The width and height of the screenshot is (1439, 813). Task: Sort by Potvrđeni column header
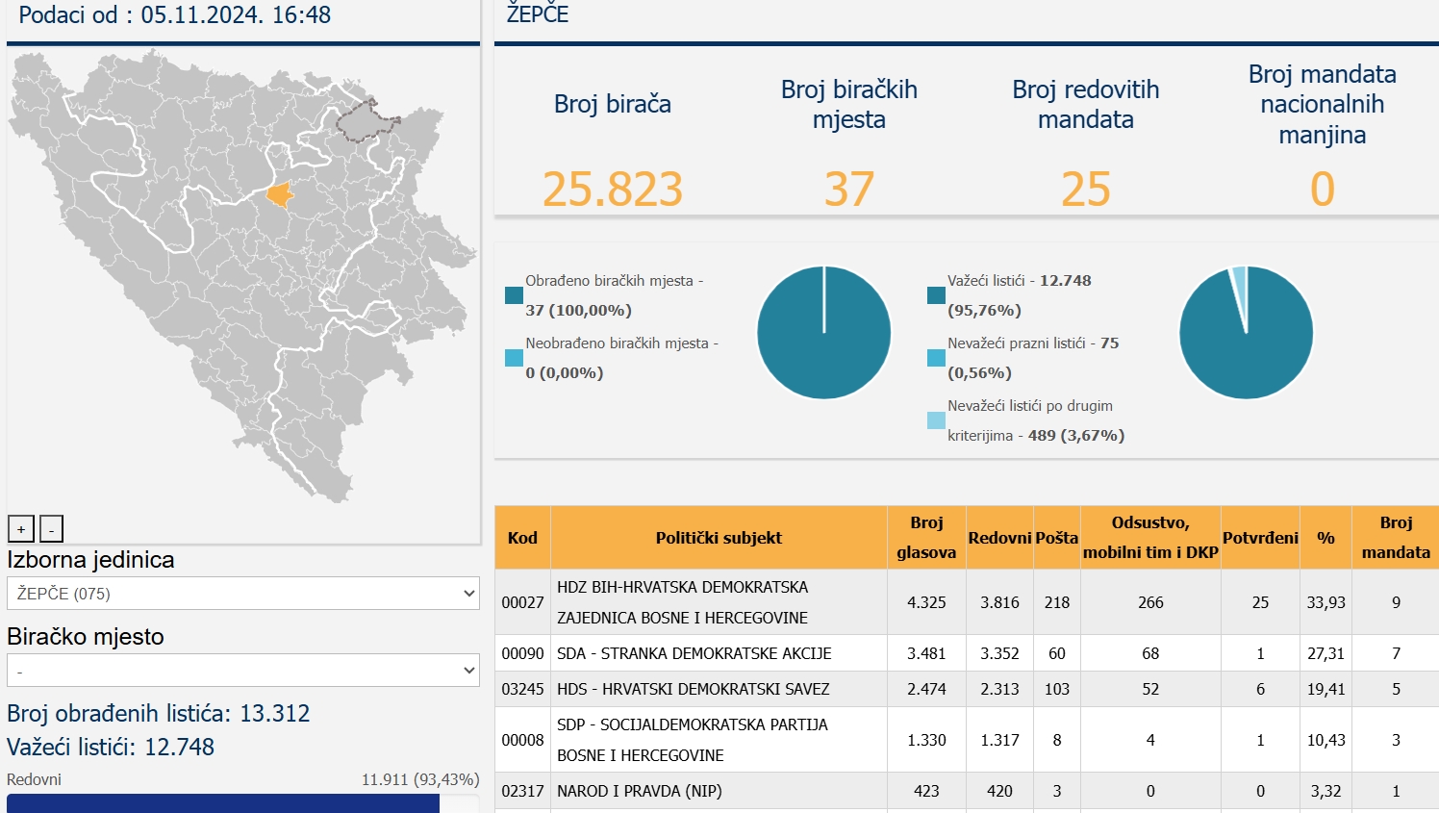[1260, 538]
